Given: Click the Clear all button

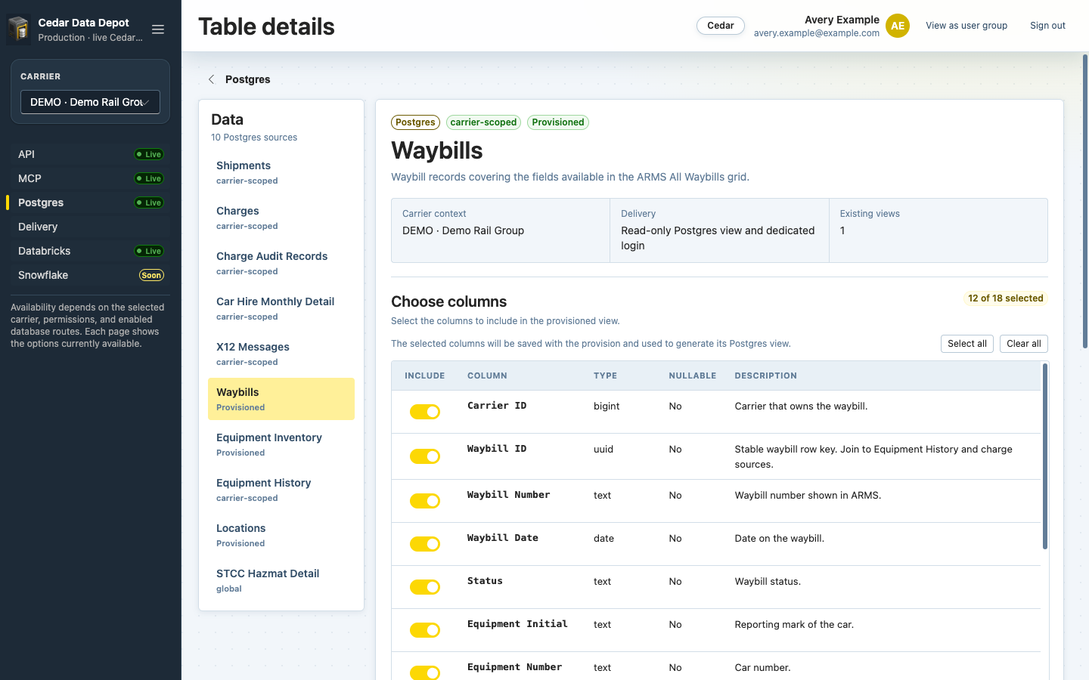Looking at the screenshot, I should tap(1024, 344).
